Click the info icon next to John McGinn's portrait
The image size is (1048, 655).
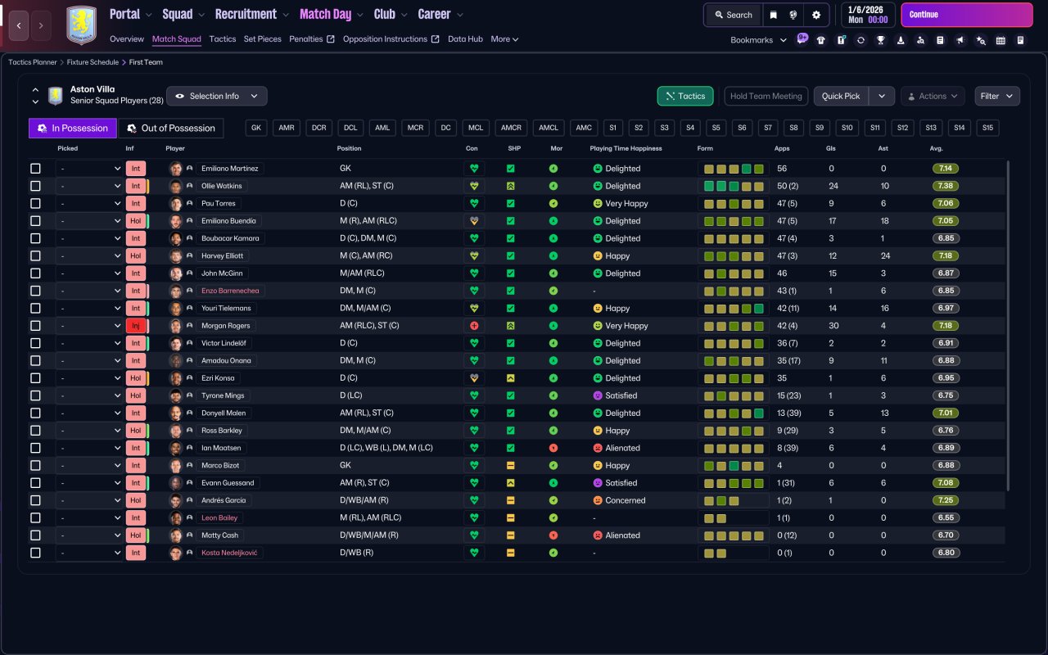pyautogui.click(x=190, y=273)
